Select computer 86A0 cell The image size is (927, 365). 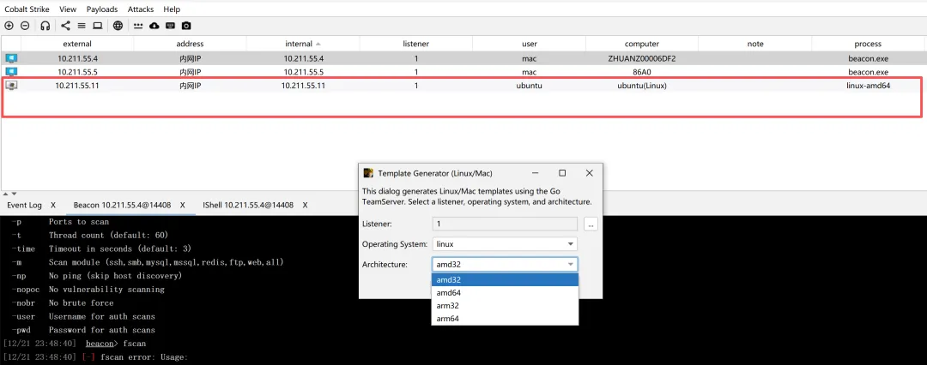pyautogui.click(x=641, y=72)
